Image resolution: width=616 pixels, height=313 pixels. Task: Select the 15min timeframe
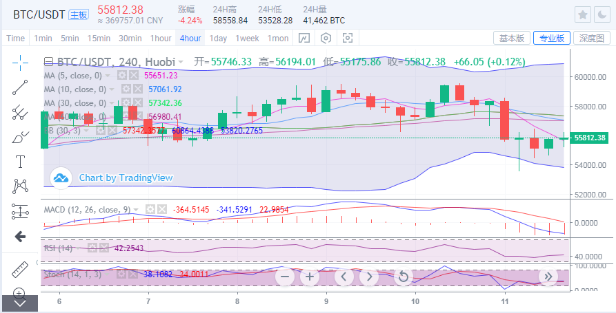click(99, 39)
